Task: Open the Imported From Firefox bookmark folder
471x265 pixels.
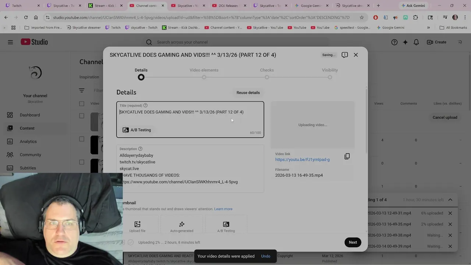Action: point(43,28)
